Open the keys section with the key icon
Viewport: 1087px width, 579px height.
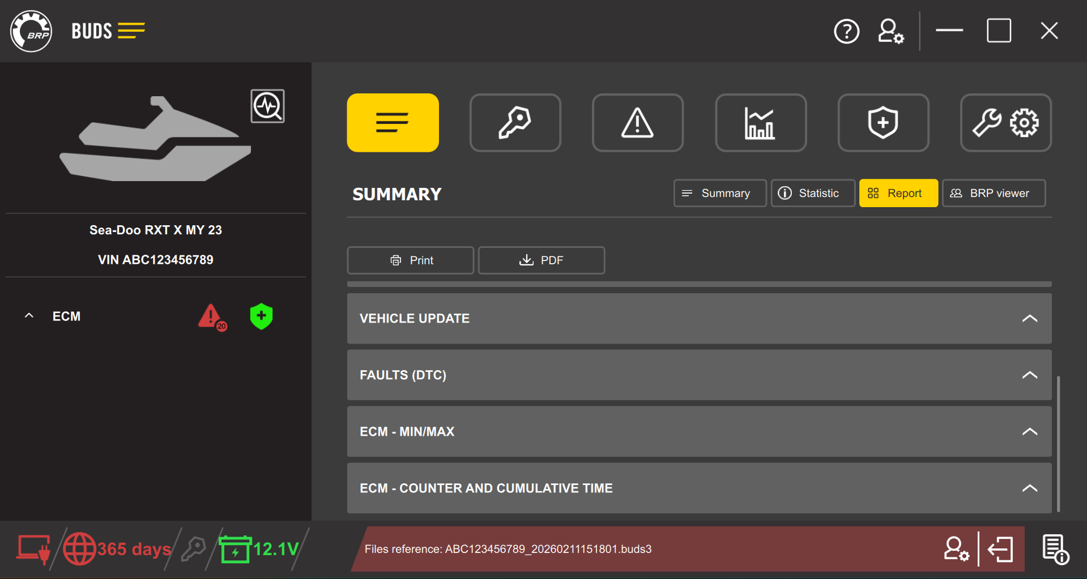515,123
